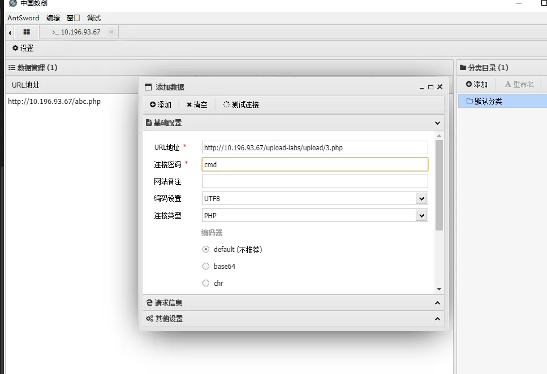Viewport: 547px width, 374px height.
Task: Click 清空 to clear the form
Action: click(x=197, y=105)
